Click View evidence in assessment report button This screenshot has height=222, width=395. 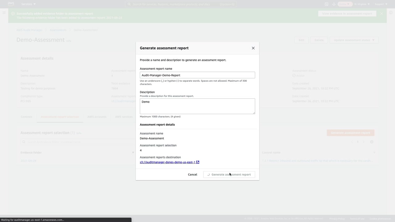347,14
